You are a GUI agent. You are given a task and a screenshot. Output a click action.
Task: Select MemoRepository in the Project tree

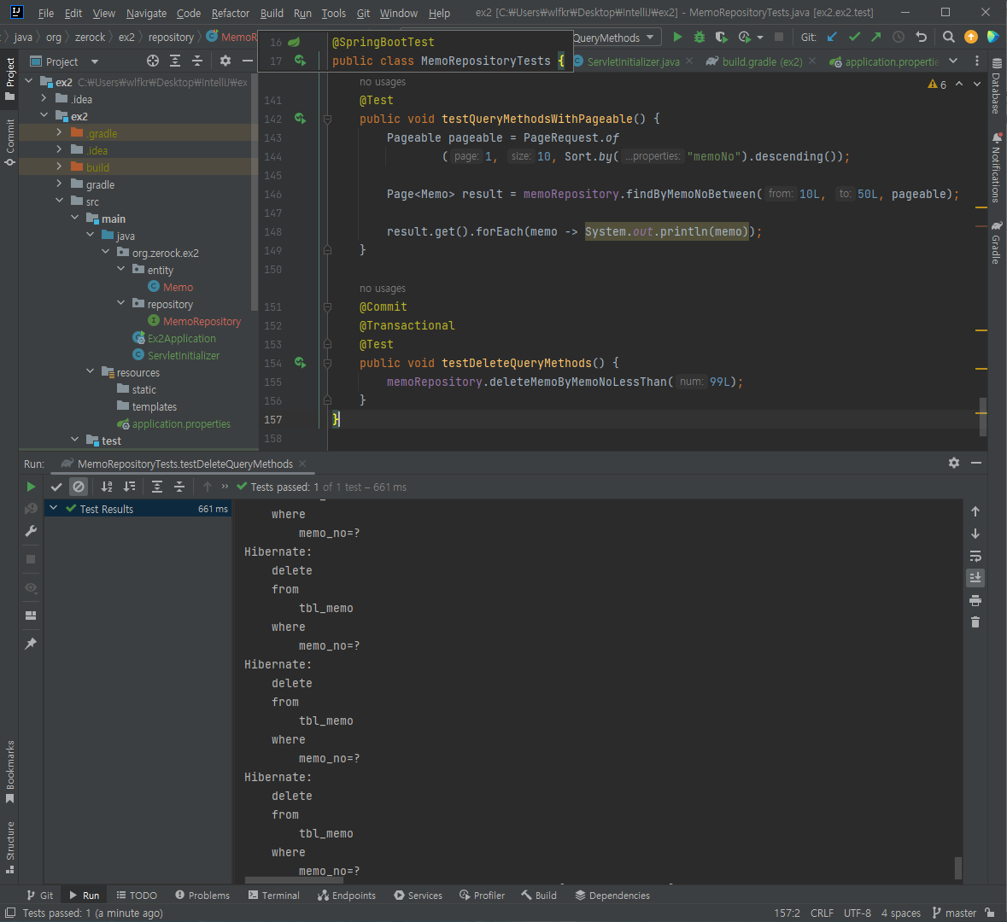click(x=202, y=321)
